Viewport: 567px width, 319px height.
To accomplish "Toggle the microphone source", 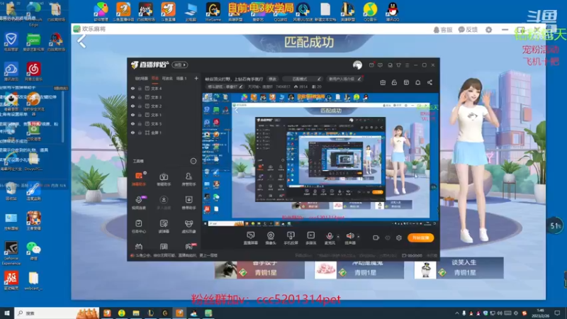I will pos(330,238).
